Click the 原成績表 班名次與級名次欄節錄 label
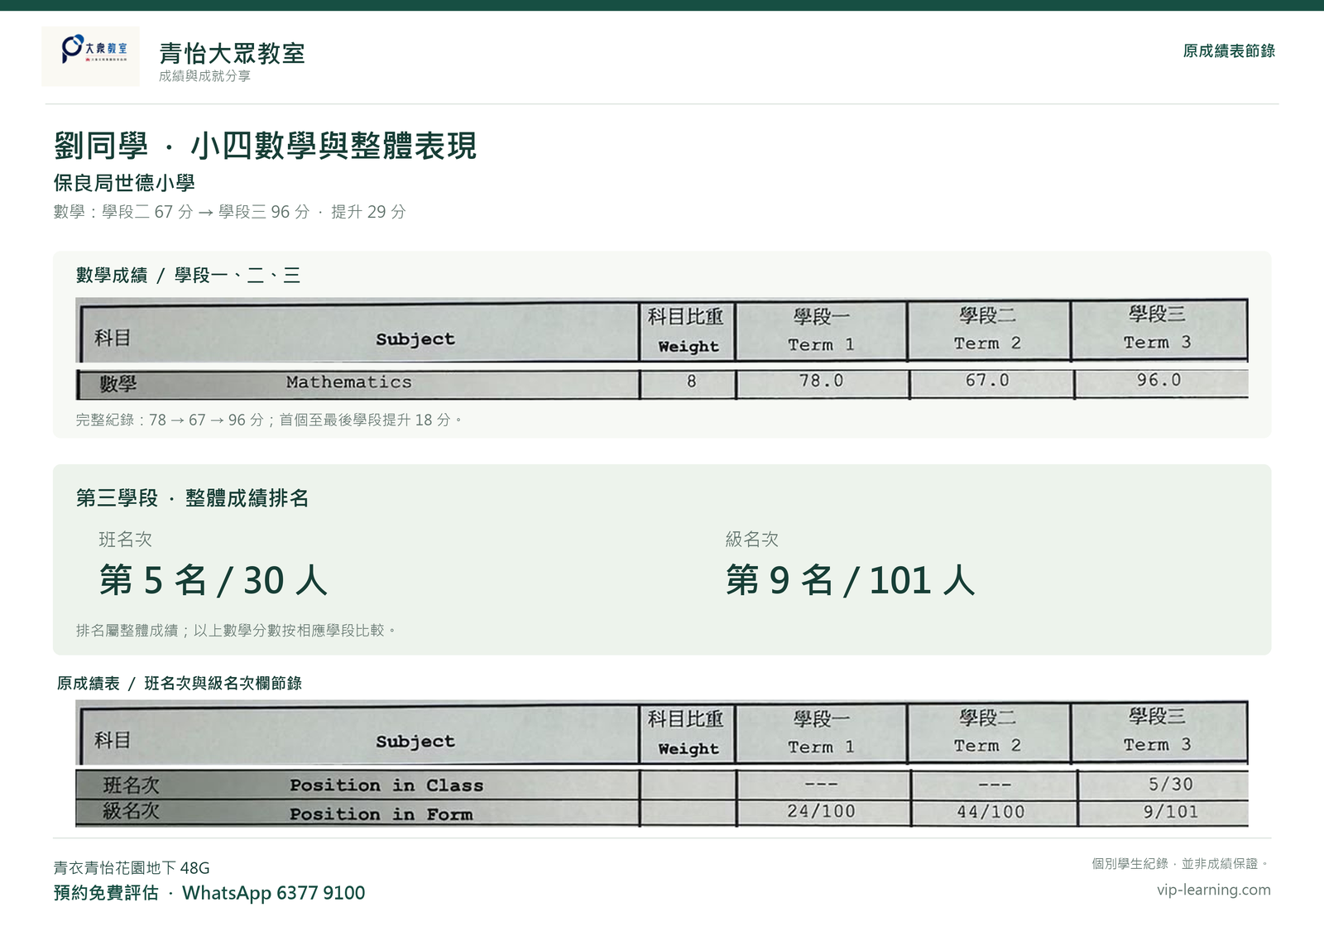 (180, 684)
